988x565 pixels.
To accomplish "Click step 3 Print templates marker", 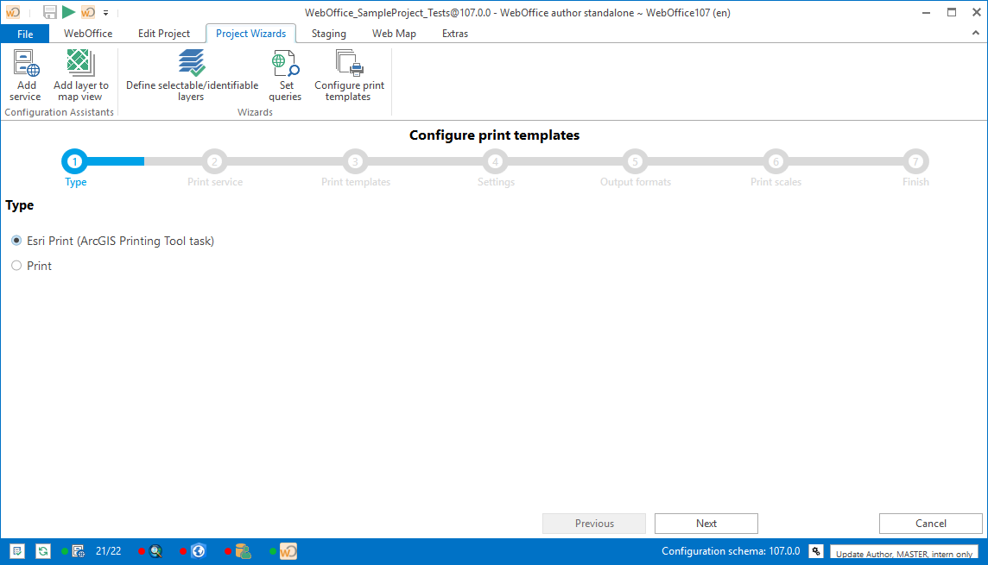I will (x=355, y=161).
